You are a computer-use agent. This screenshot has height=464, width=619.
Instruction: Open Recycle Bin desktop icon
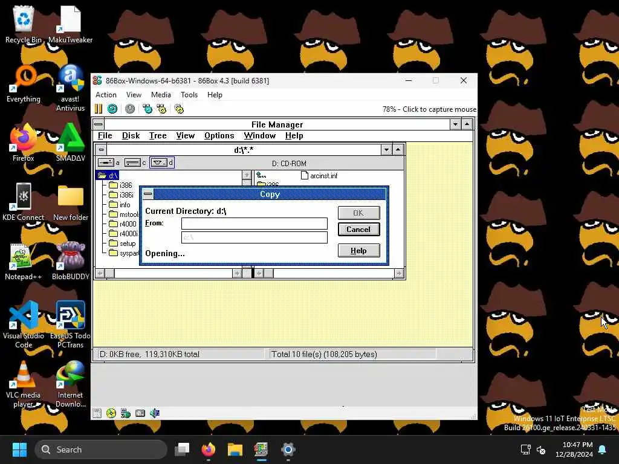point(24,24)
